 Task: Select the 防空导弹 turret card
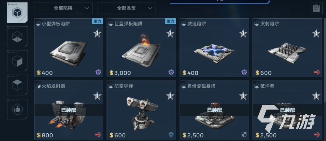coord(142,110)
